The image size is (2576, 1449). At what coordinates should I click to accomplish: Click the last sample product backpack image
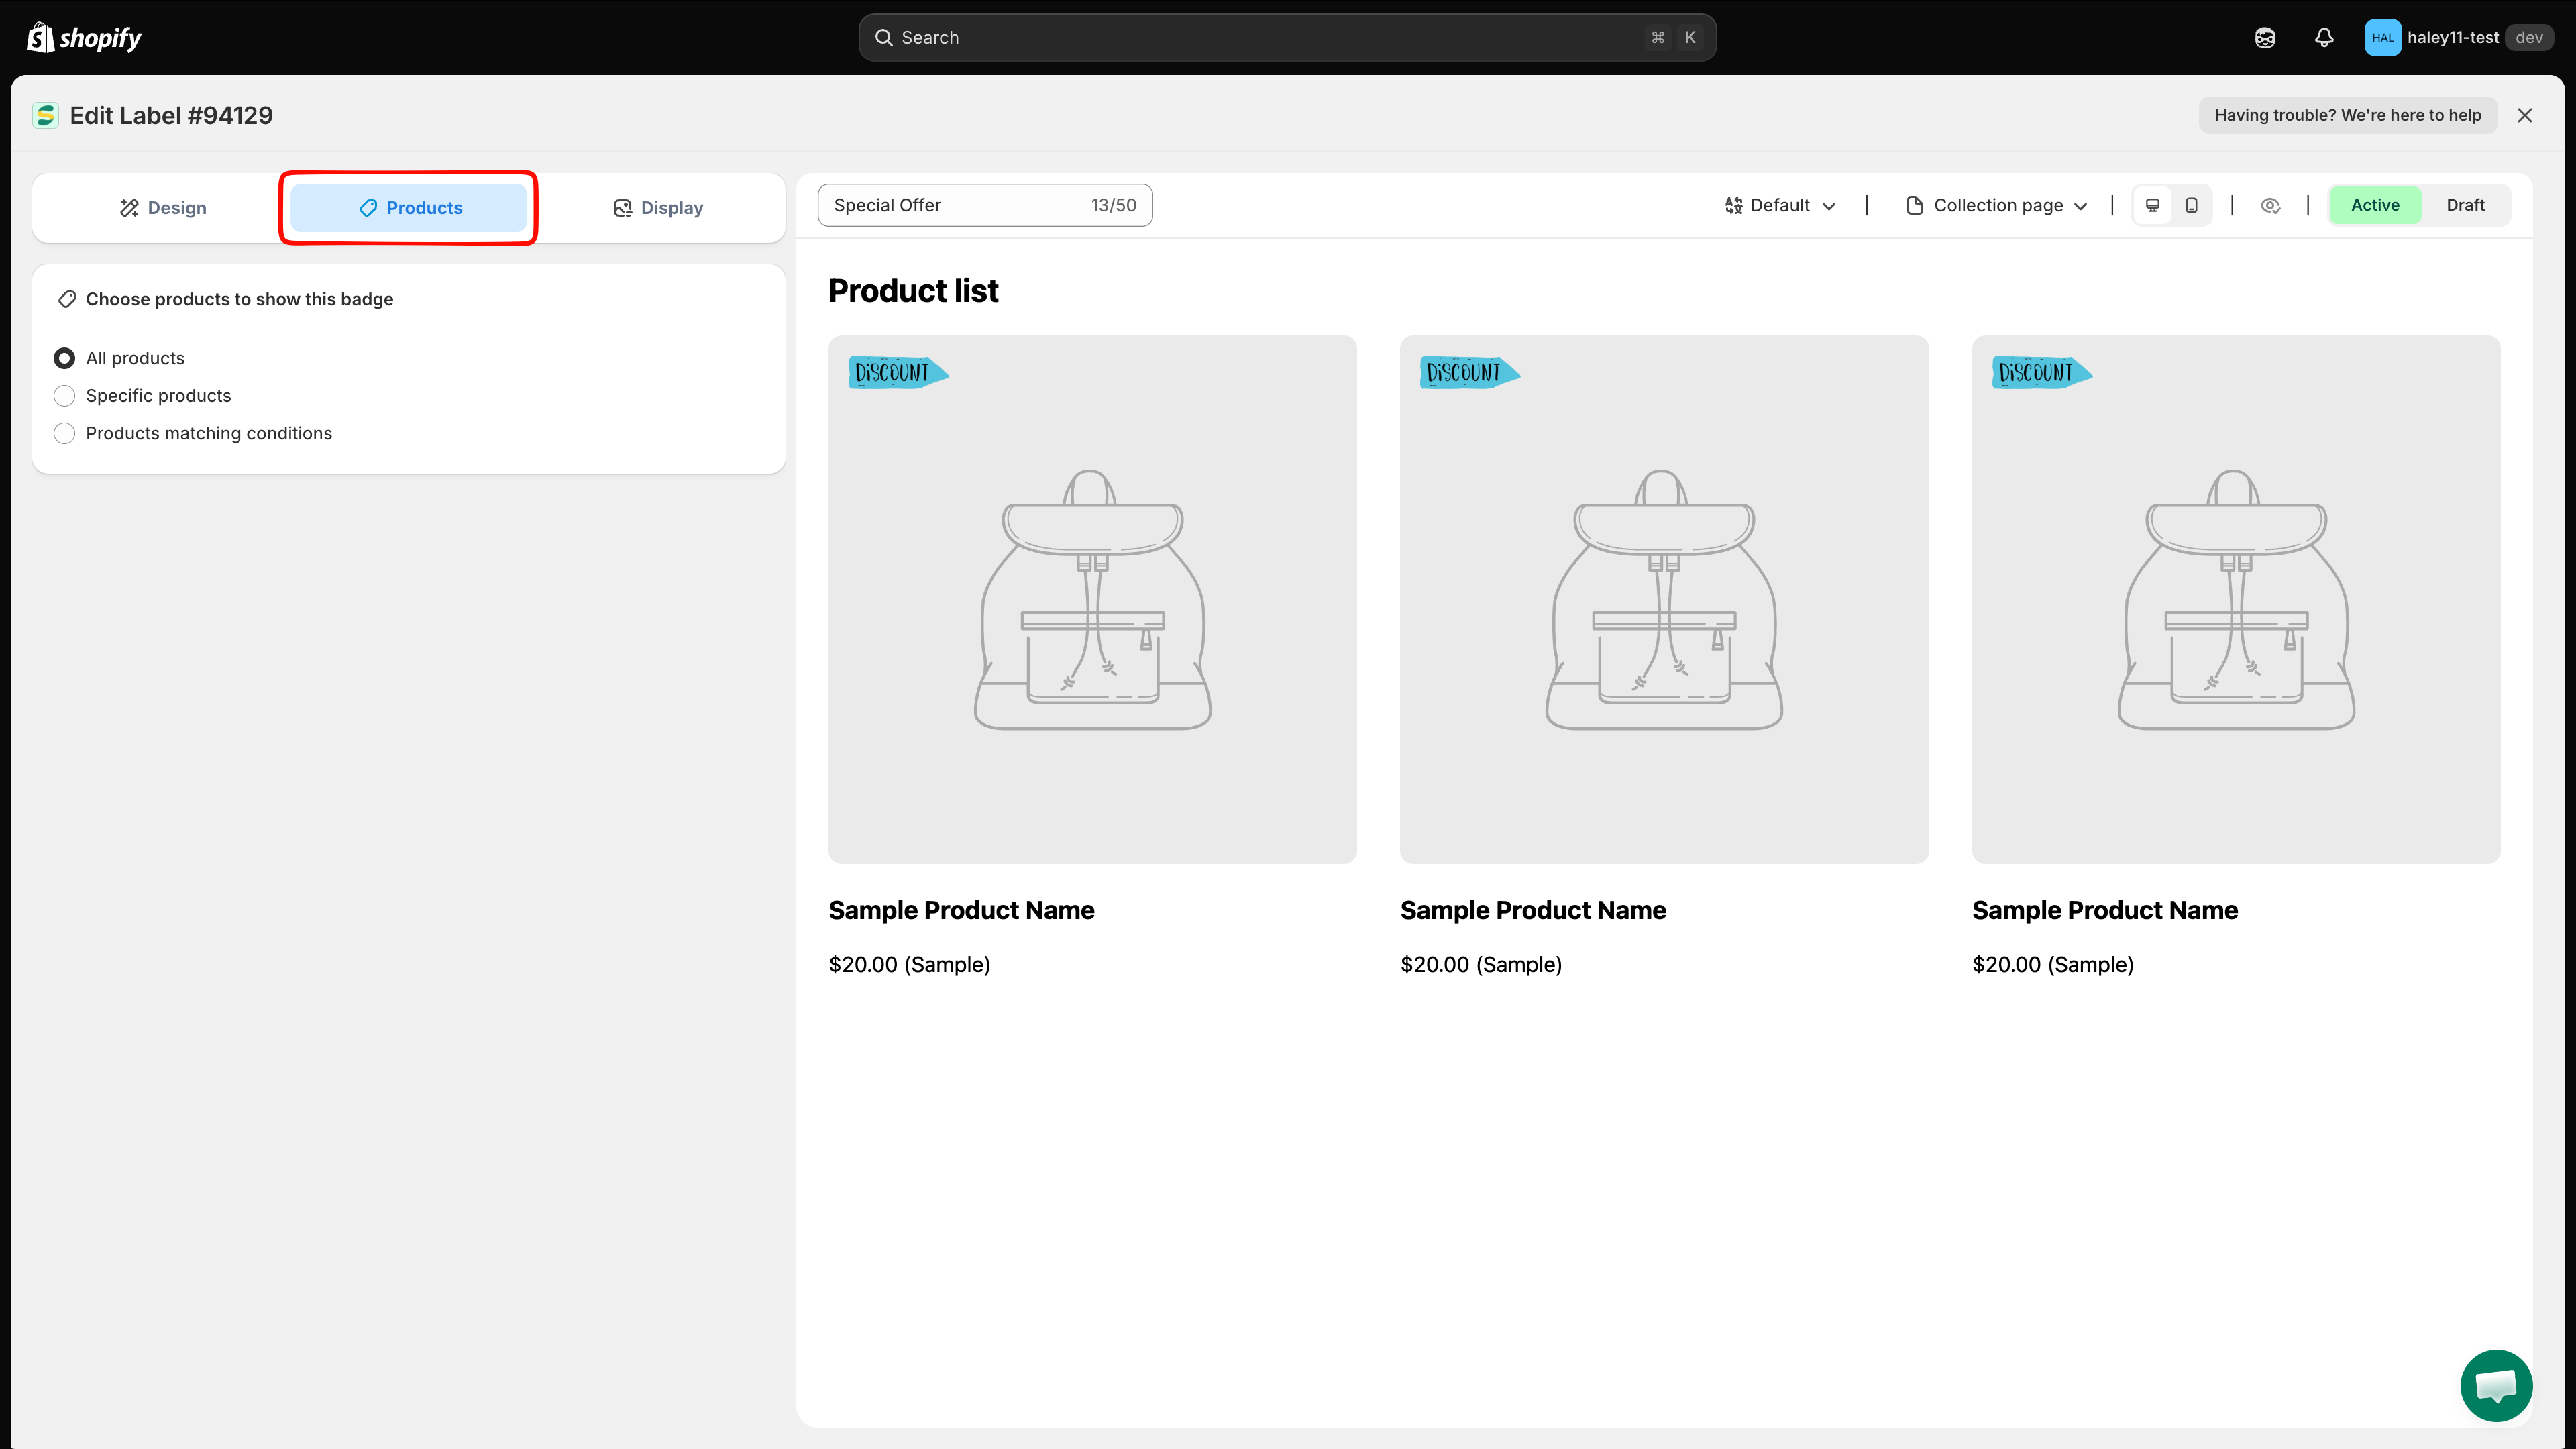(2236, 599)
